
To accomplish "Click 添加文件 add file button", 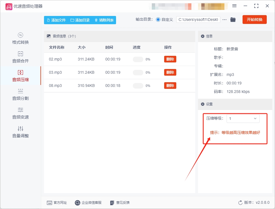I will coord(56,20).
